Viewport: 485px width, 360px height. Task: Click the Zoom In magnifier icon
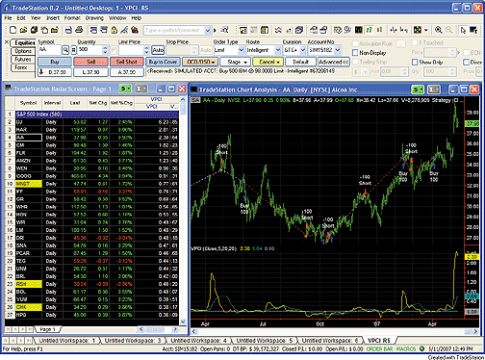tap(438, 30)
